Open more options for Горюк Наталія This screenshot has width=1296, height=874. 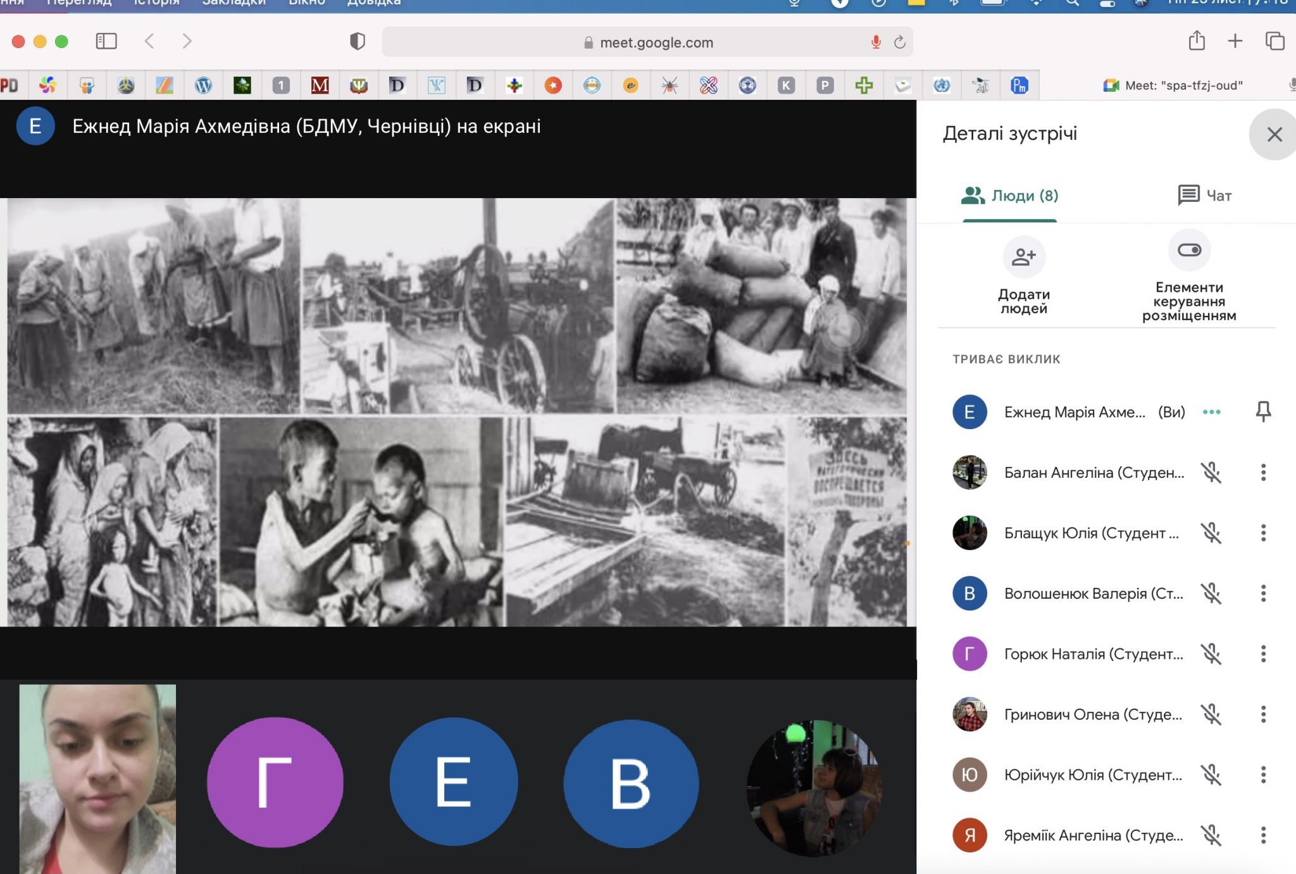[x=1263, y=654]
